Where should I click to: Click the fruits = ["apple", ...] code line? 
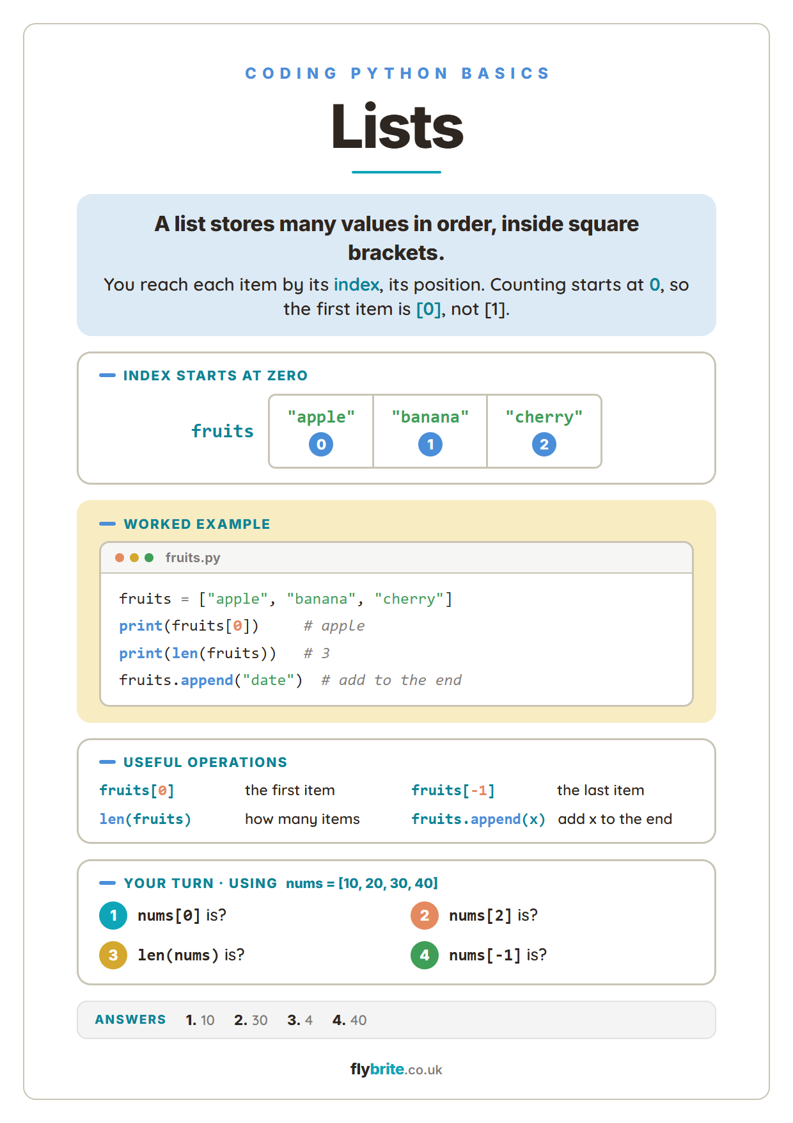coord(286,599)
